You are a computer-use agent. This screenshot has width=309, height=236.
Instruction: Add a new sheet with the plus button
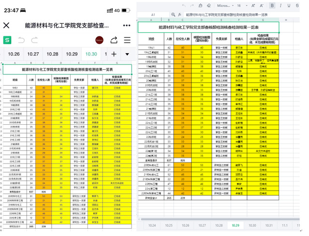[114, 54]
